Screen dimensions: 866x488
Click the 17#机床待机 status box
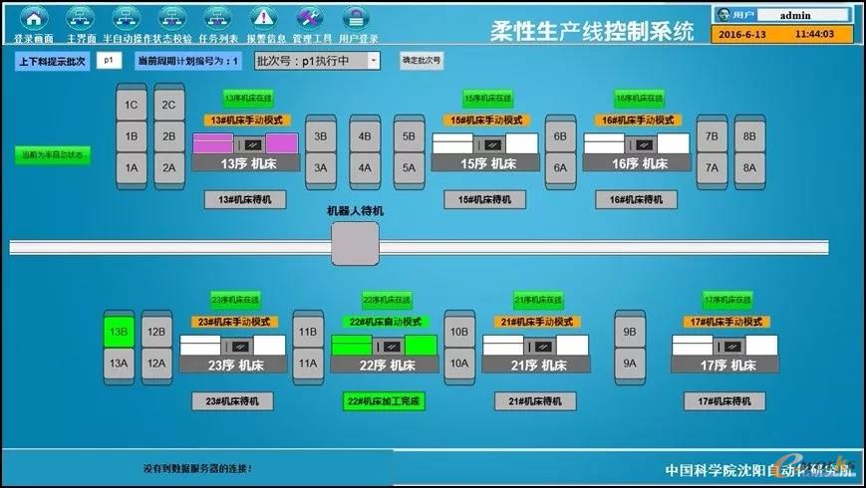(x=724, y=401)
